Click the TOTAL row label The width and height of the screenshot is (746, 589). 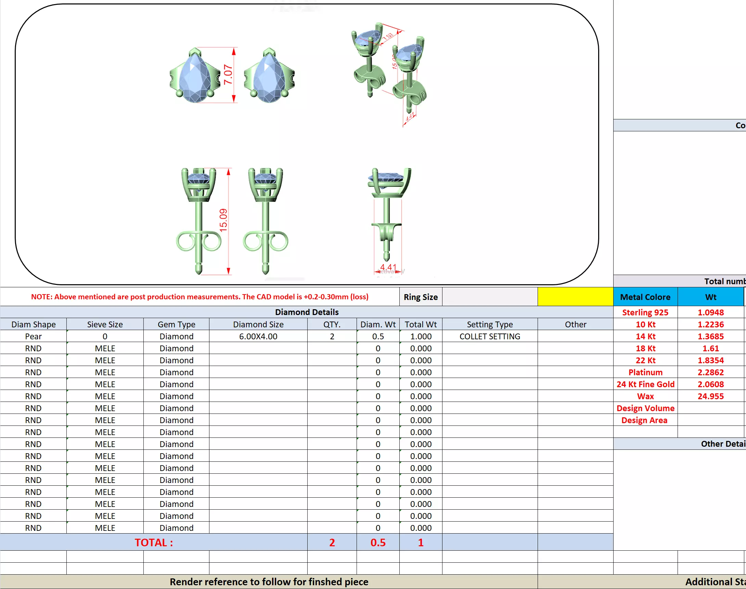[x=154, y=542]
